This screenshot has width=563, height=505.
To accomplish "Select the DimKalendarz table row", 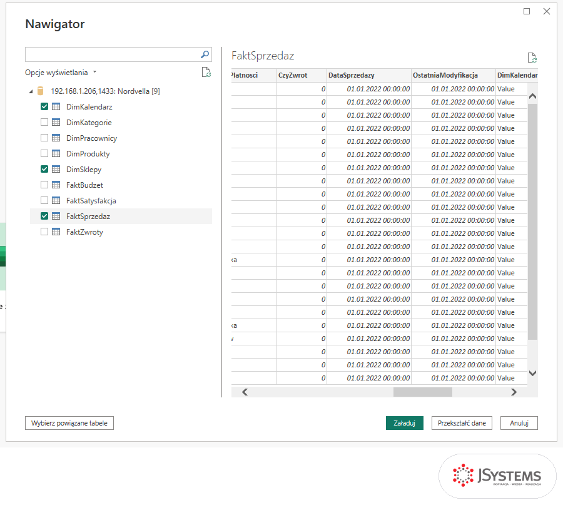I will click(121, 106).
